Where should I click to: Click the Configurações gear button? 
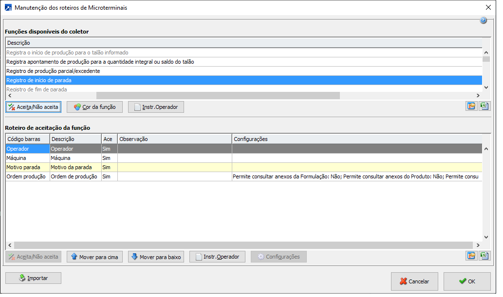(x=279, y=257)
